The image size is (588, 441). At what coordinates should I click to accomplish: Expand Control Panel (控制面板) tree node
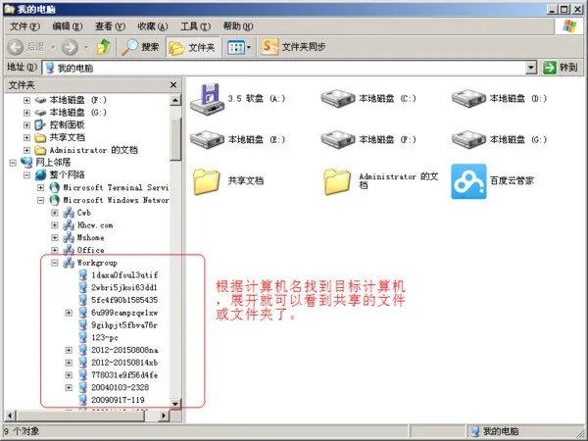pyautogui.click(x=26, y=125)
